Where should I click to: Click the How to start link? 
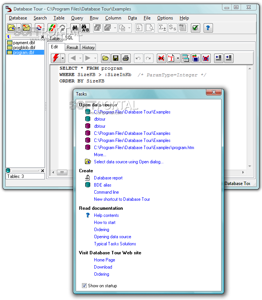click(x=104, y=222)
